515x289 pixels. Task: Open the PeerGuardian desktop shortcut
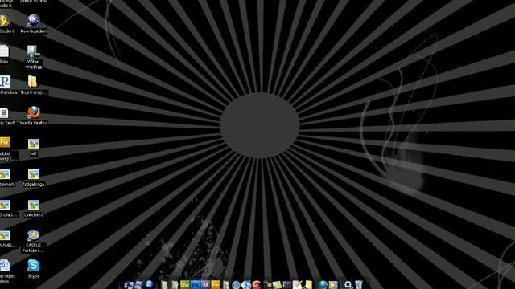34,24
